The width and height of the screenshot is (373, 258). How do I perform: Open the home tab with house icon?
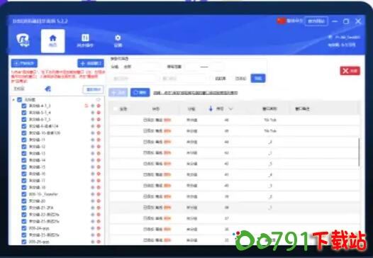pyautogui.click(x=52, y=41)
